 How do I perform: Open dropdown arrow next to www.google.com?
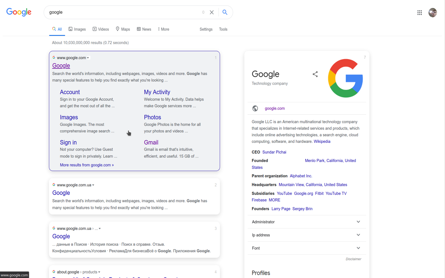click(x=88, y=58)
